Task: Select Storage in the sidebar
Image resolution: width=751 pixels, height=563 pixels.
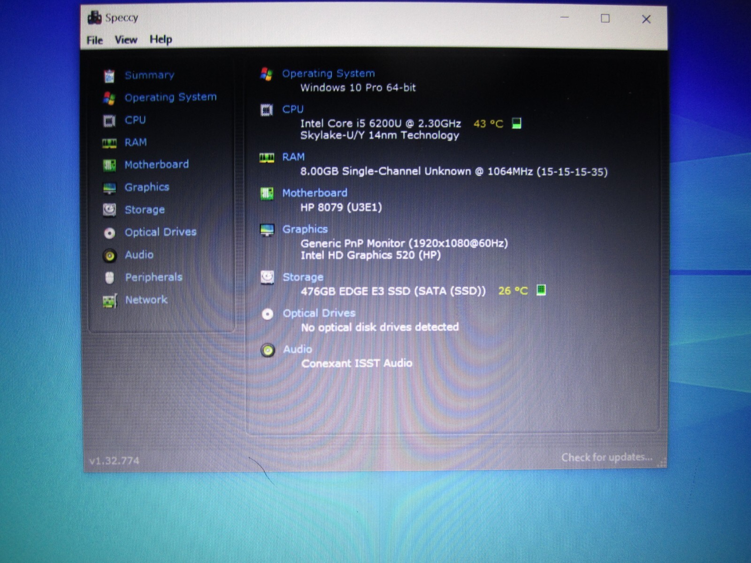Action: (145, 210)
